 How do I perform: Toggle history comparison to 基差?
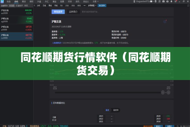[107, 110]
